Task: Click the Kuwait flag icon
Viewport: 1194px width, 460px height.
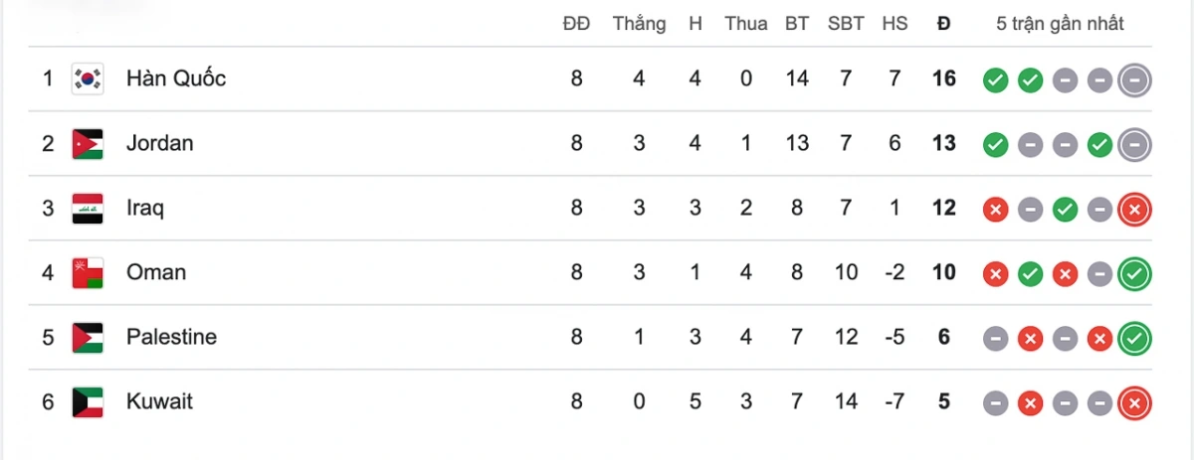Action: coord(88,401)
